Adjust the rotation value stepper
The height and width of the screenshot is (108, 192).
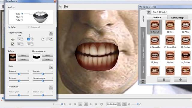52,39
